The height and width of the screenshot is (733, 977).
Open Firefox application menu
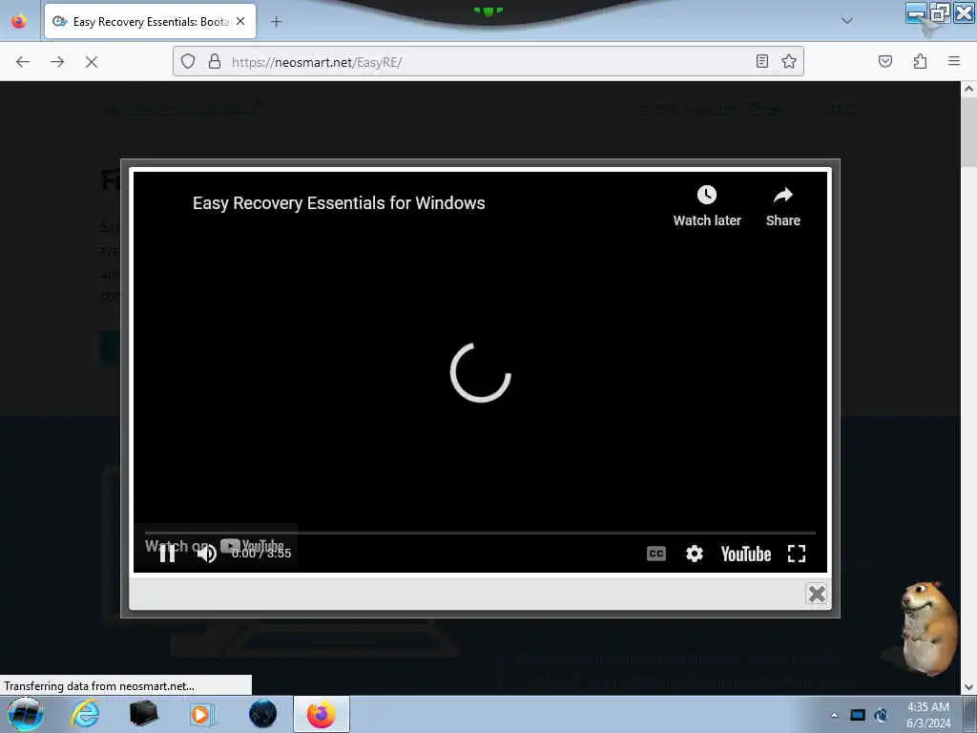pos(954,61)
